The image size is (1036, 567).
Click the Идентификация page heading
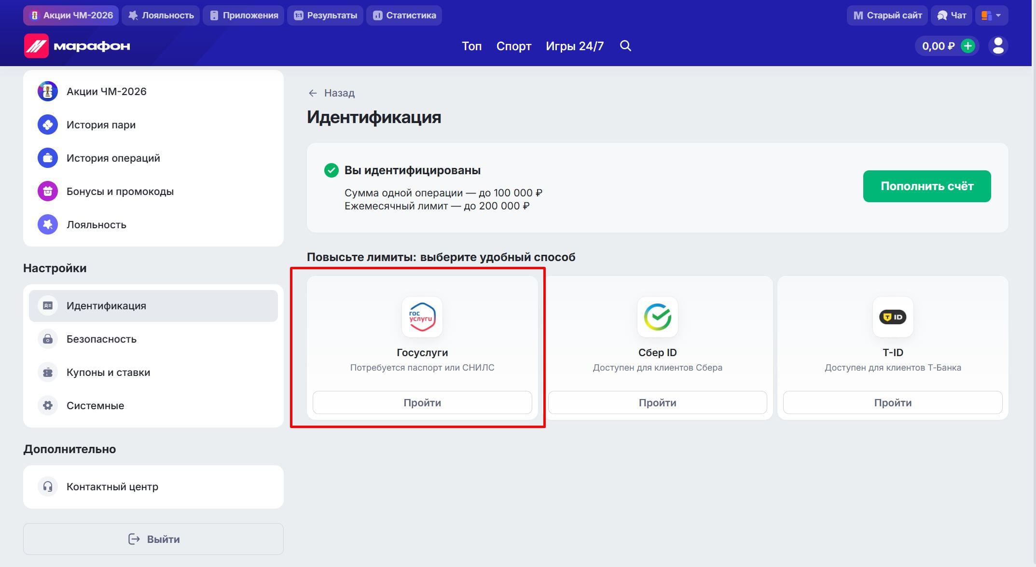pos(374,117)
